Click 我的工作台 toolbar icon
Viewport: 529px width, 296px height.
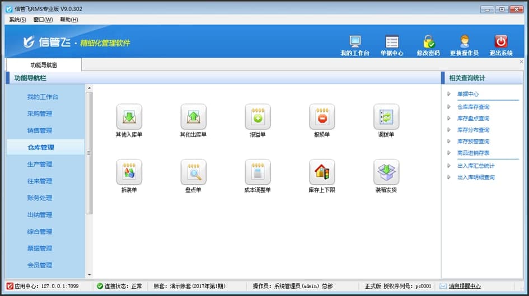355,42
